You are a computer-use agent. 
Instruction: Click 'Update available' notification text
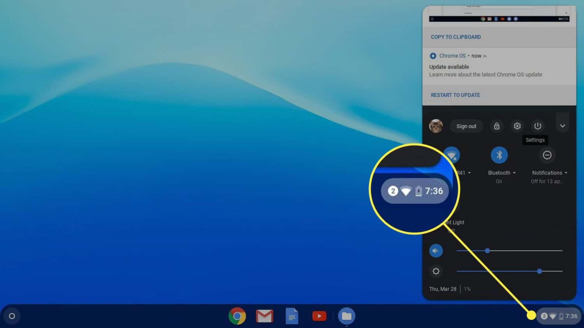[x=449, y=67]
